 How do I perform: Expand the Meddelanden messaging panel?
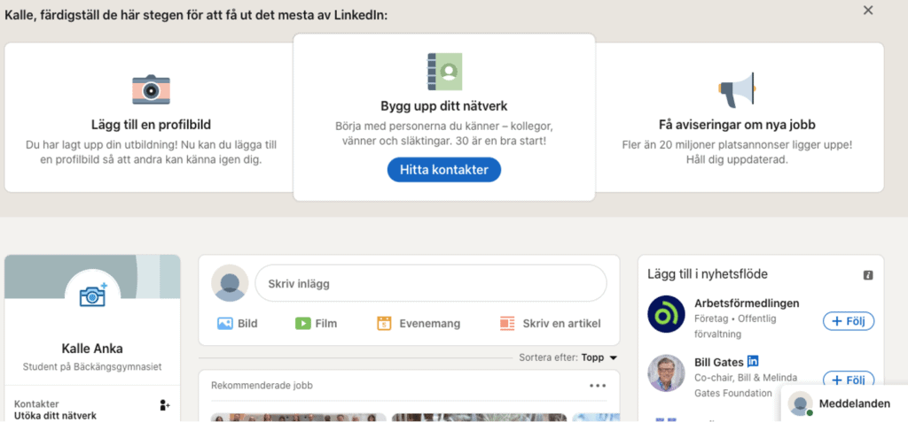pyautogui.click(x=844, y=403)
